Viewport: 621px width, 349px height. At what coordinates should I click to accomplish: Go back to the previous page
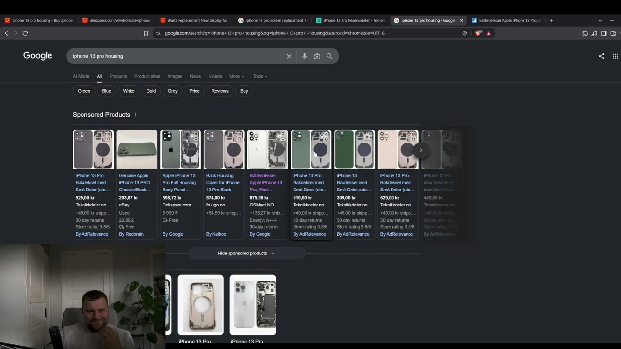coord(6,33)
